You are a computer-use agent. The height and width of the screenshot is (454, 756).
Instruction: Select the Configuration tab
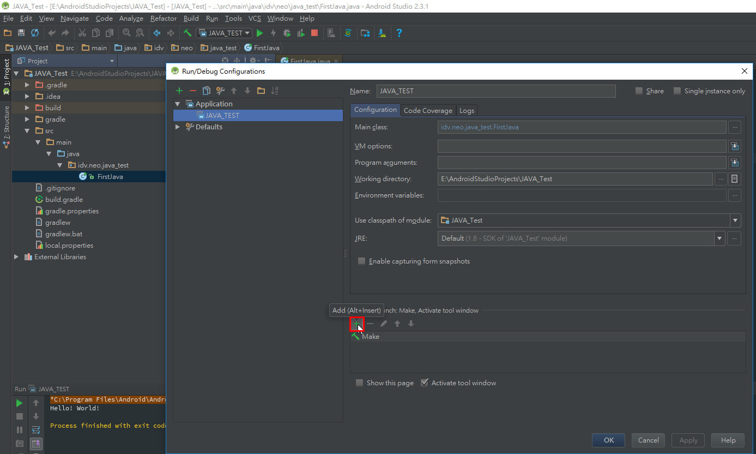tap(376, 110)
